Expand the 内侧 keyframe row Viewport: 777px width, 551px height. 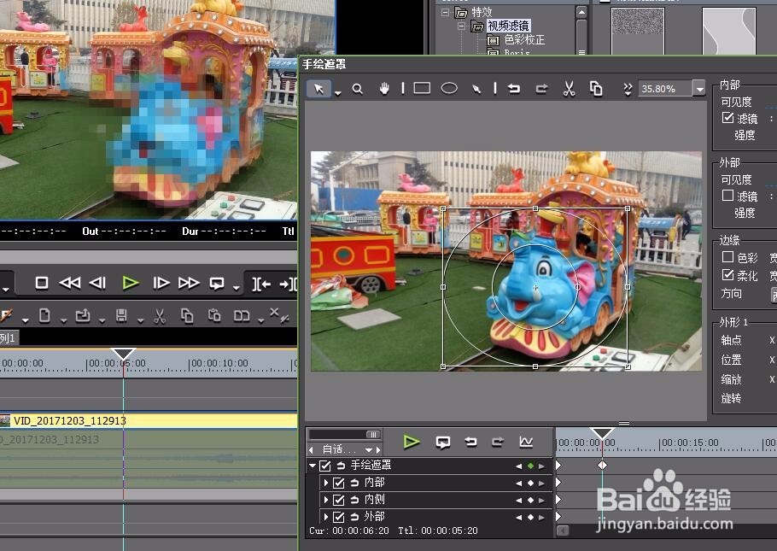pyautogui.click(x=325, y=500)
